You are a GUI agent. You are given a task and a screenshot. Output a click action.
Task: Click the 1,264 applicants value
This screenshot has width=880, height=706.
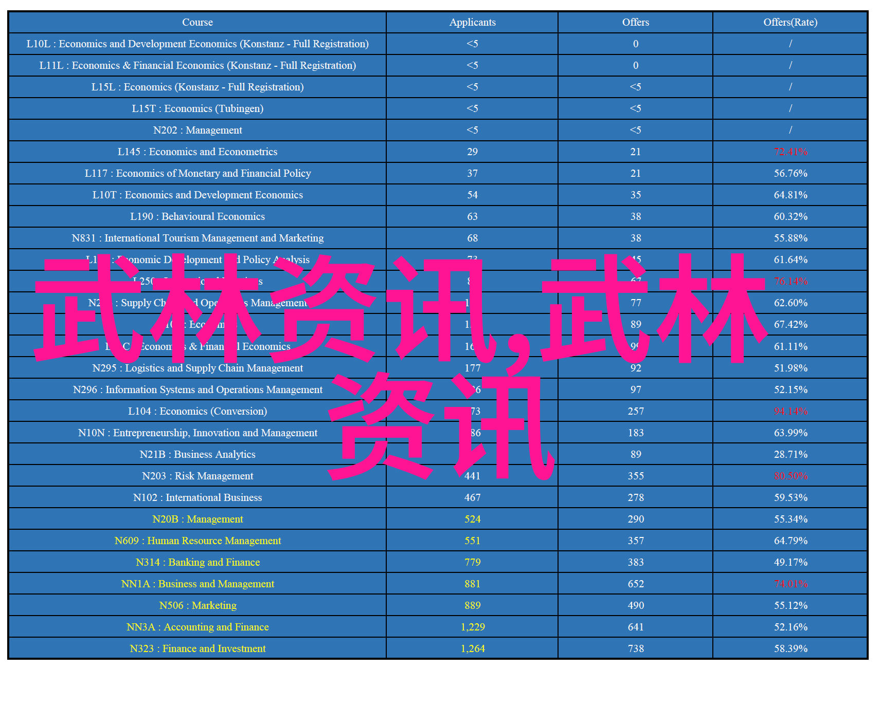click(473, 648)
